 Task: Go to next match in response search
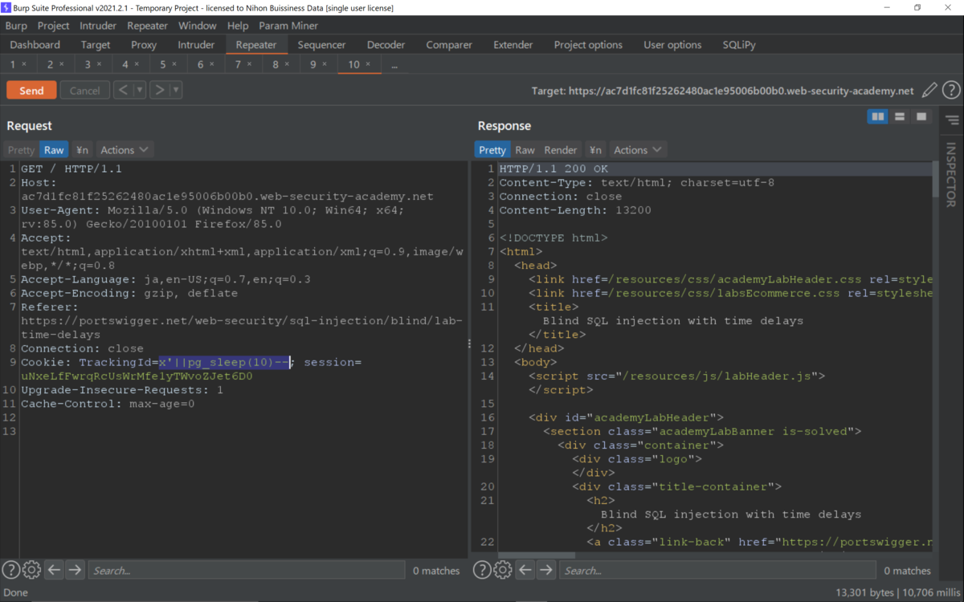click(x=546, y=570)
